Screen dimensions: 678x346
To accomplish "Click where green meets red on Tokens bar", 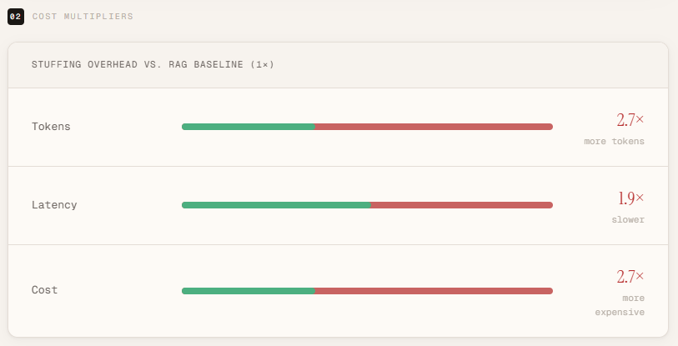I will coord(314,127).
